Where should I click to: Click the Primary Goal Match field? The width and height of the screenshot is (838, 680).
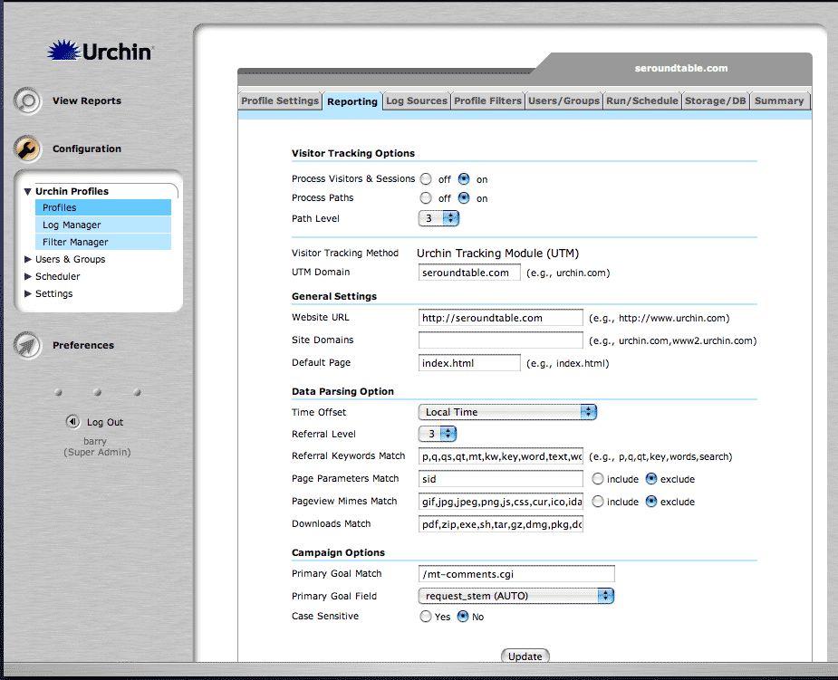pos(516,574)
